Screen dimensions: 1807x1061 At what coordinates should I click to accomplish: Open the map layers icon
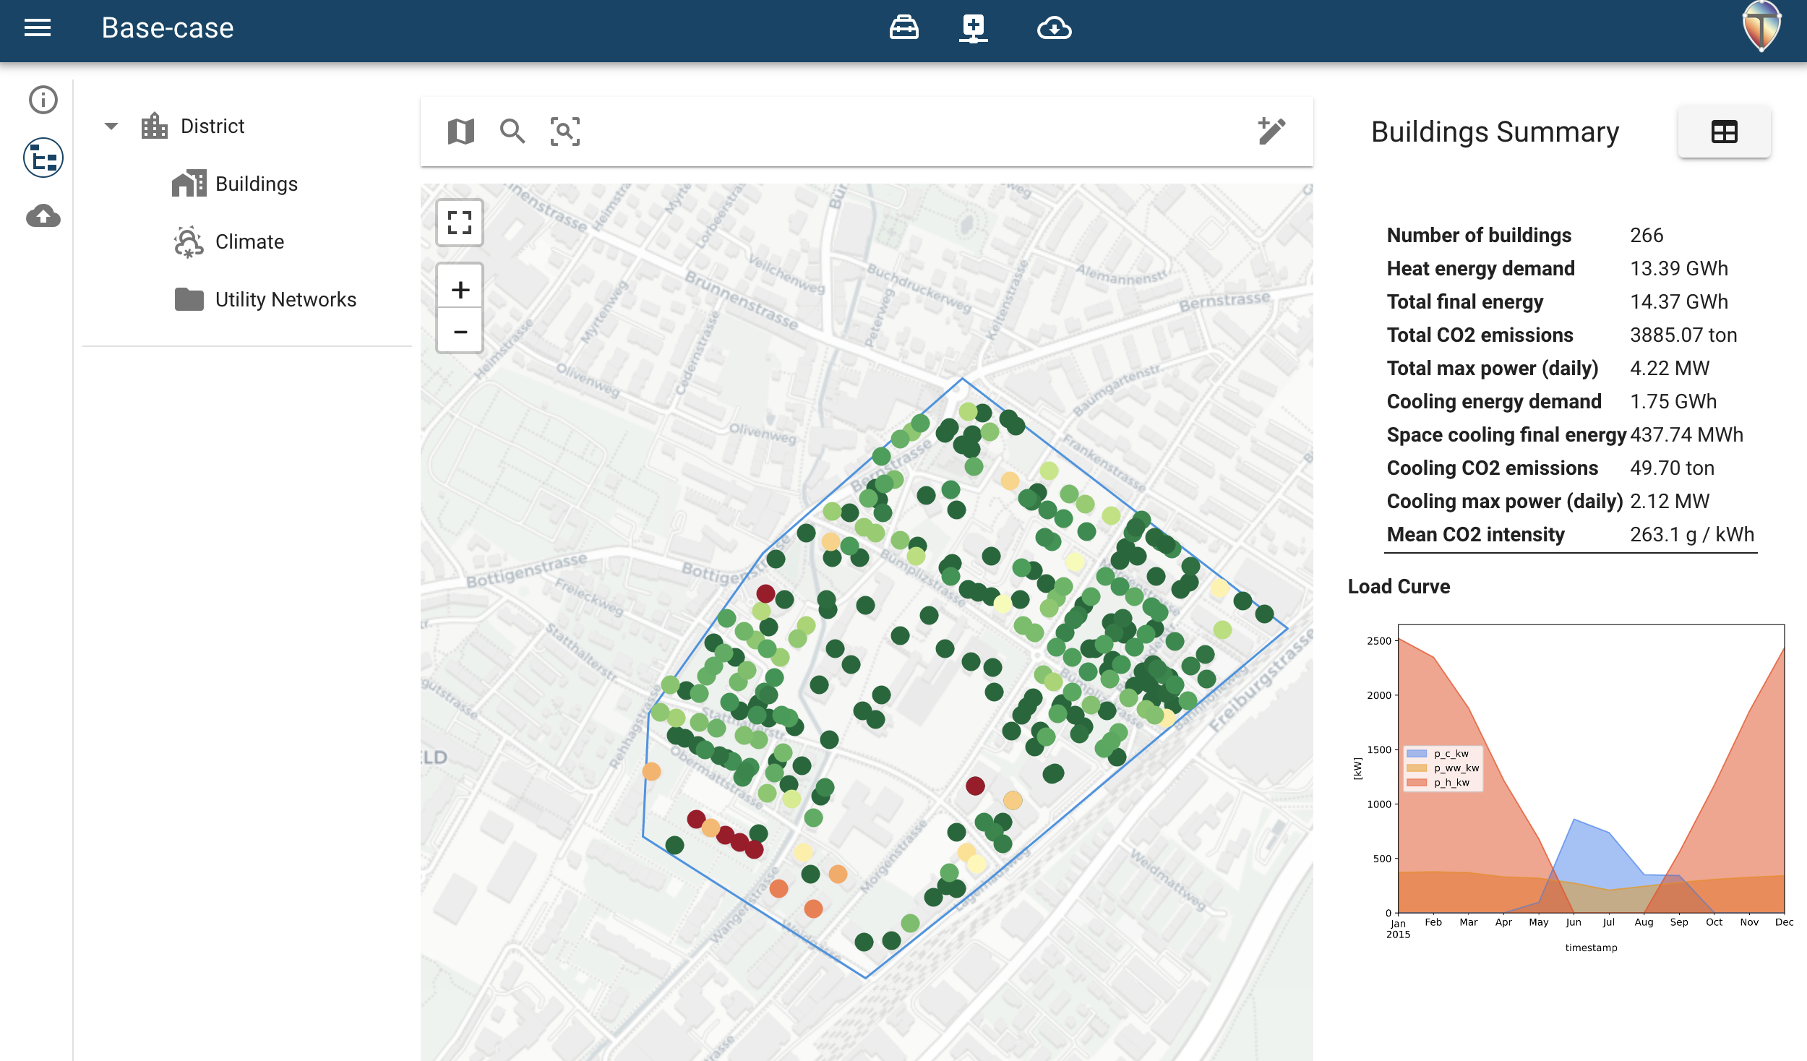click(x=461, y=132)
